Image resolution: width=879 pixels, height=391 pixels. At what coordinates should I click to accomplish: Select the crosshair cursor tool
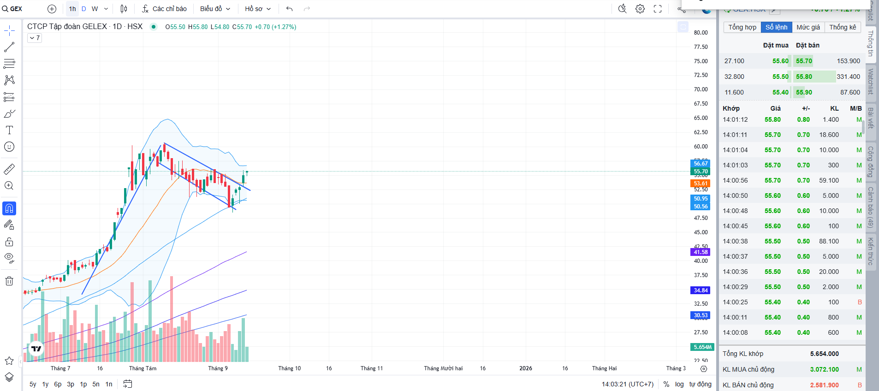pyautogui.click(x=9, y=31)
